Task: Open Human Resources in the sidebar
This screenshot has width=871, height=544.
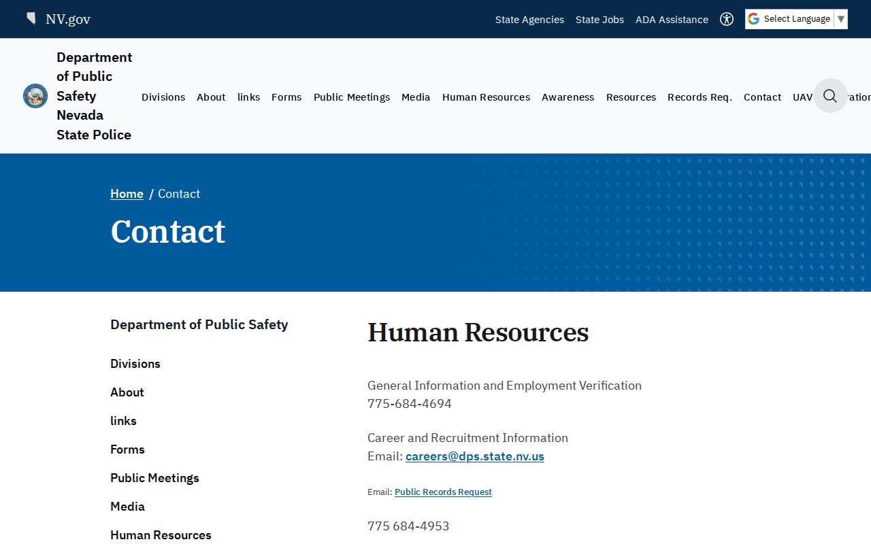Action: [161, 535]
